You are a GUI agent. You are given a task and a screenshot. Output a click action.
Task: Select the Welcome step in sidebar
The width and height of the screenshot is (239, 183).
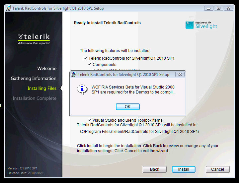tap(47, 68)
